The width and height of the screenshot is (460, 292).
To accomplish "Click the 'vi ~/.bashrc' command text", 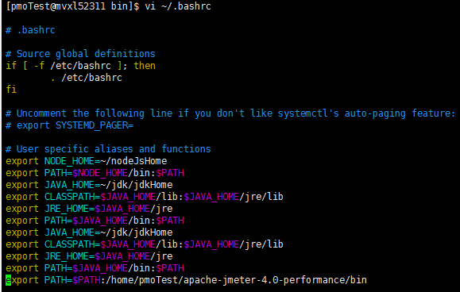I will [x=178, y=6].
